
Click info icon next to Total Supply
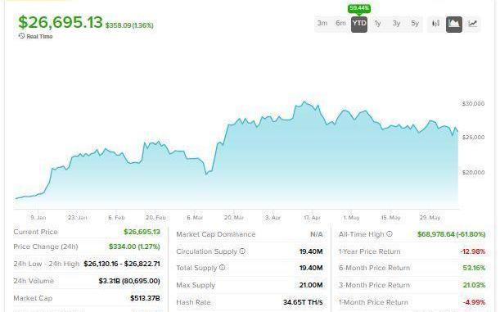click(223, 267)
